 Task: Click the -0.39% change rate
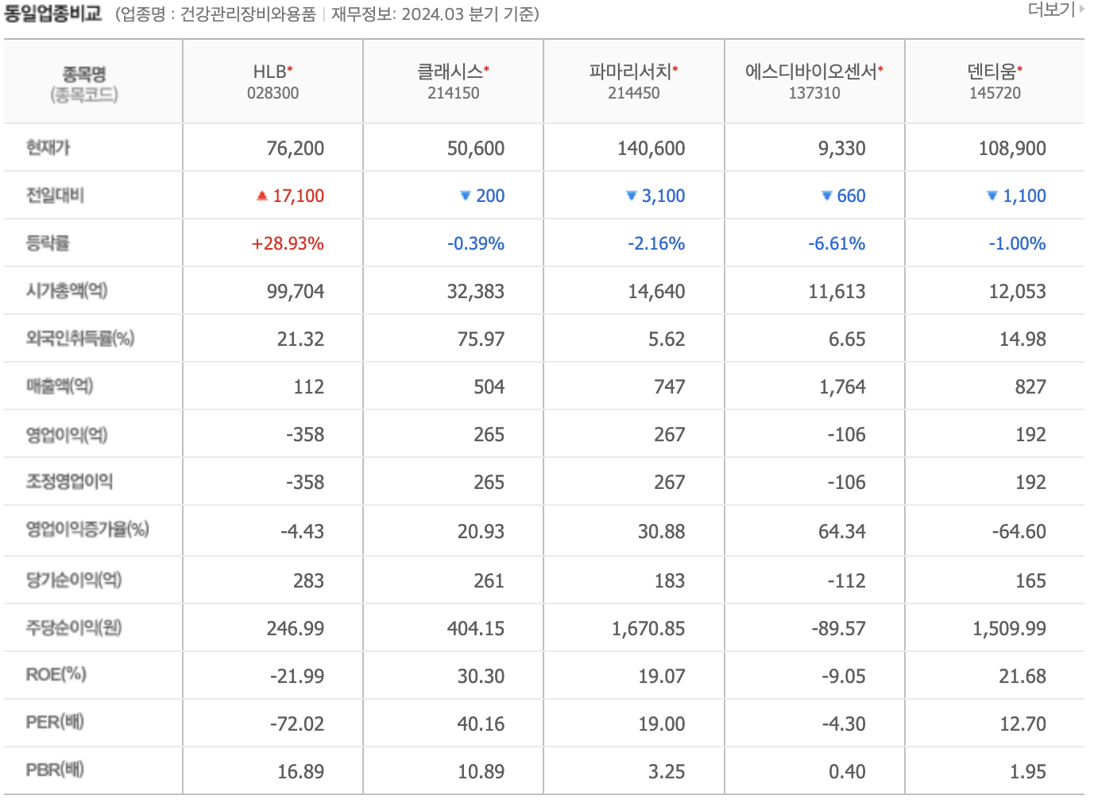(476, 244)
